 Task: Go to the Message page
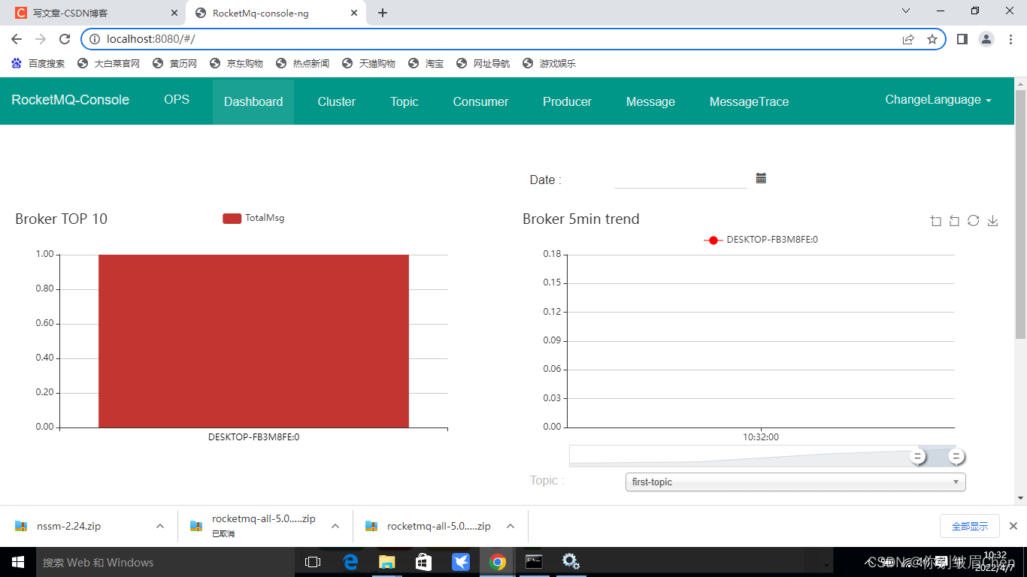pos(650,101)
